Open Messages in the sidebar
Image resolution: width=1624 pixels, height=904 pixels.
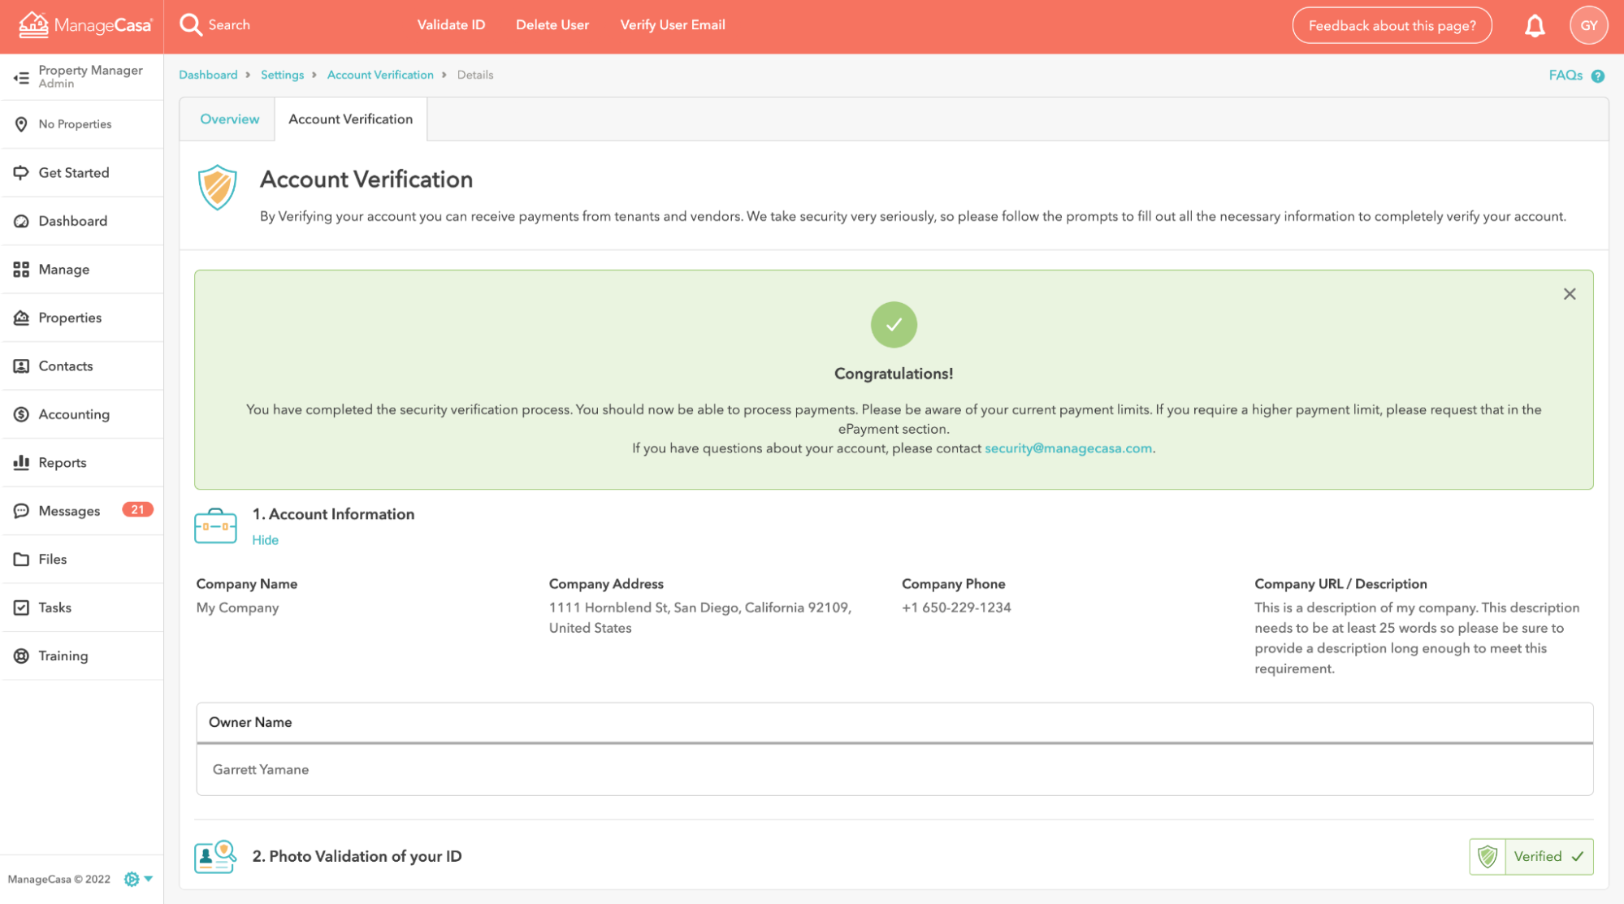point(70,511)
